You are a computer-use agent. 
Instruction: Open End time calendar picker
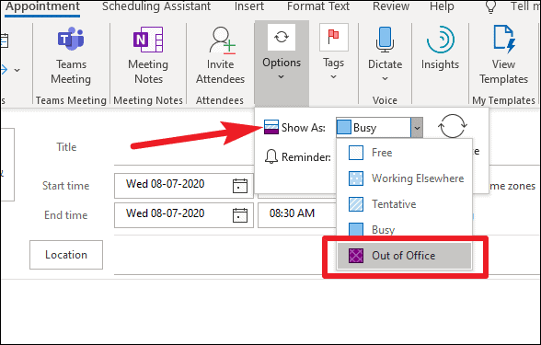[x=240, y=215]
